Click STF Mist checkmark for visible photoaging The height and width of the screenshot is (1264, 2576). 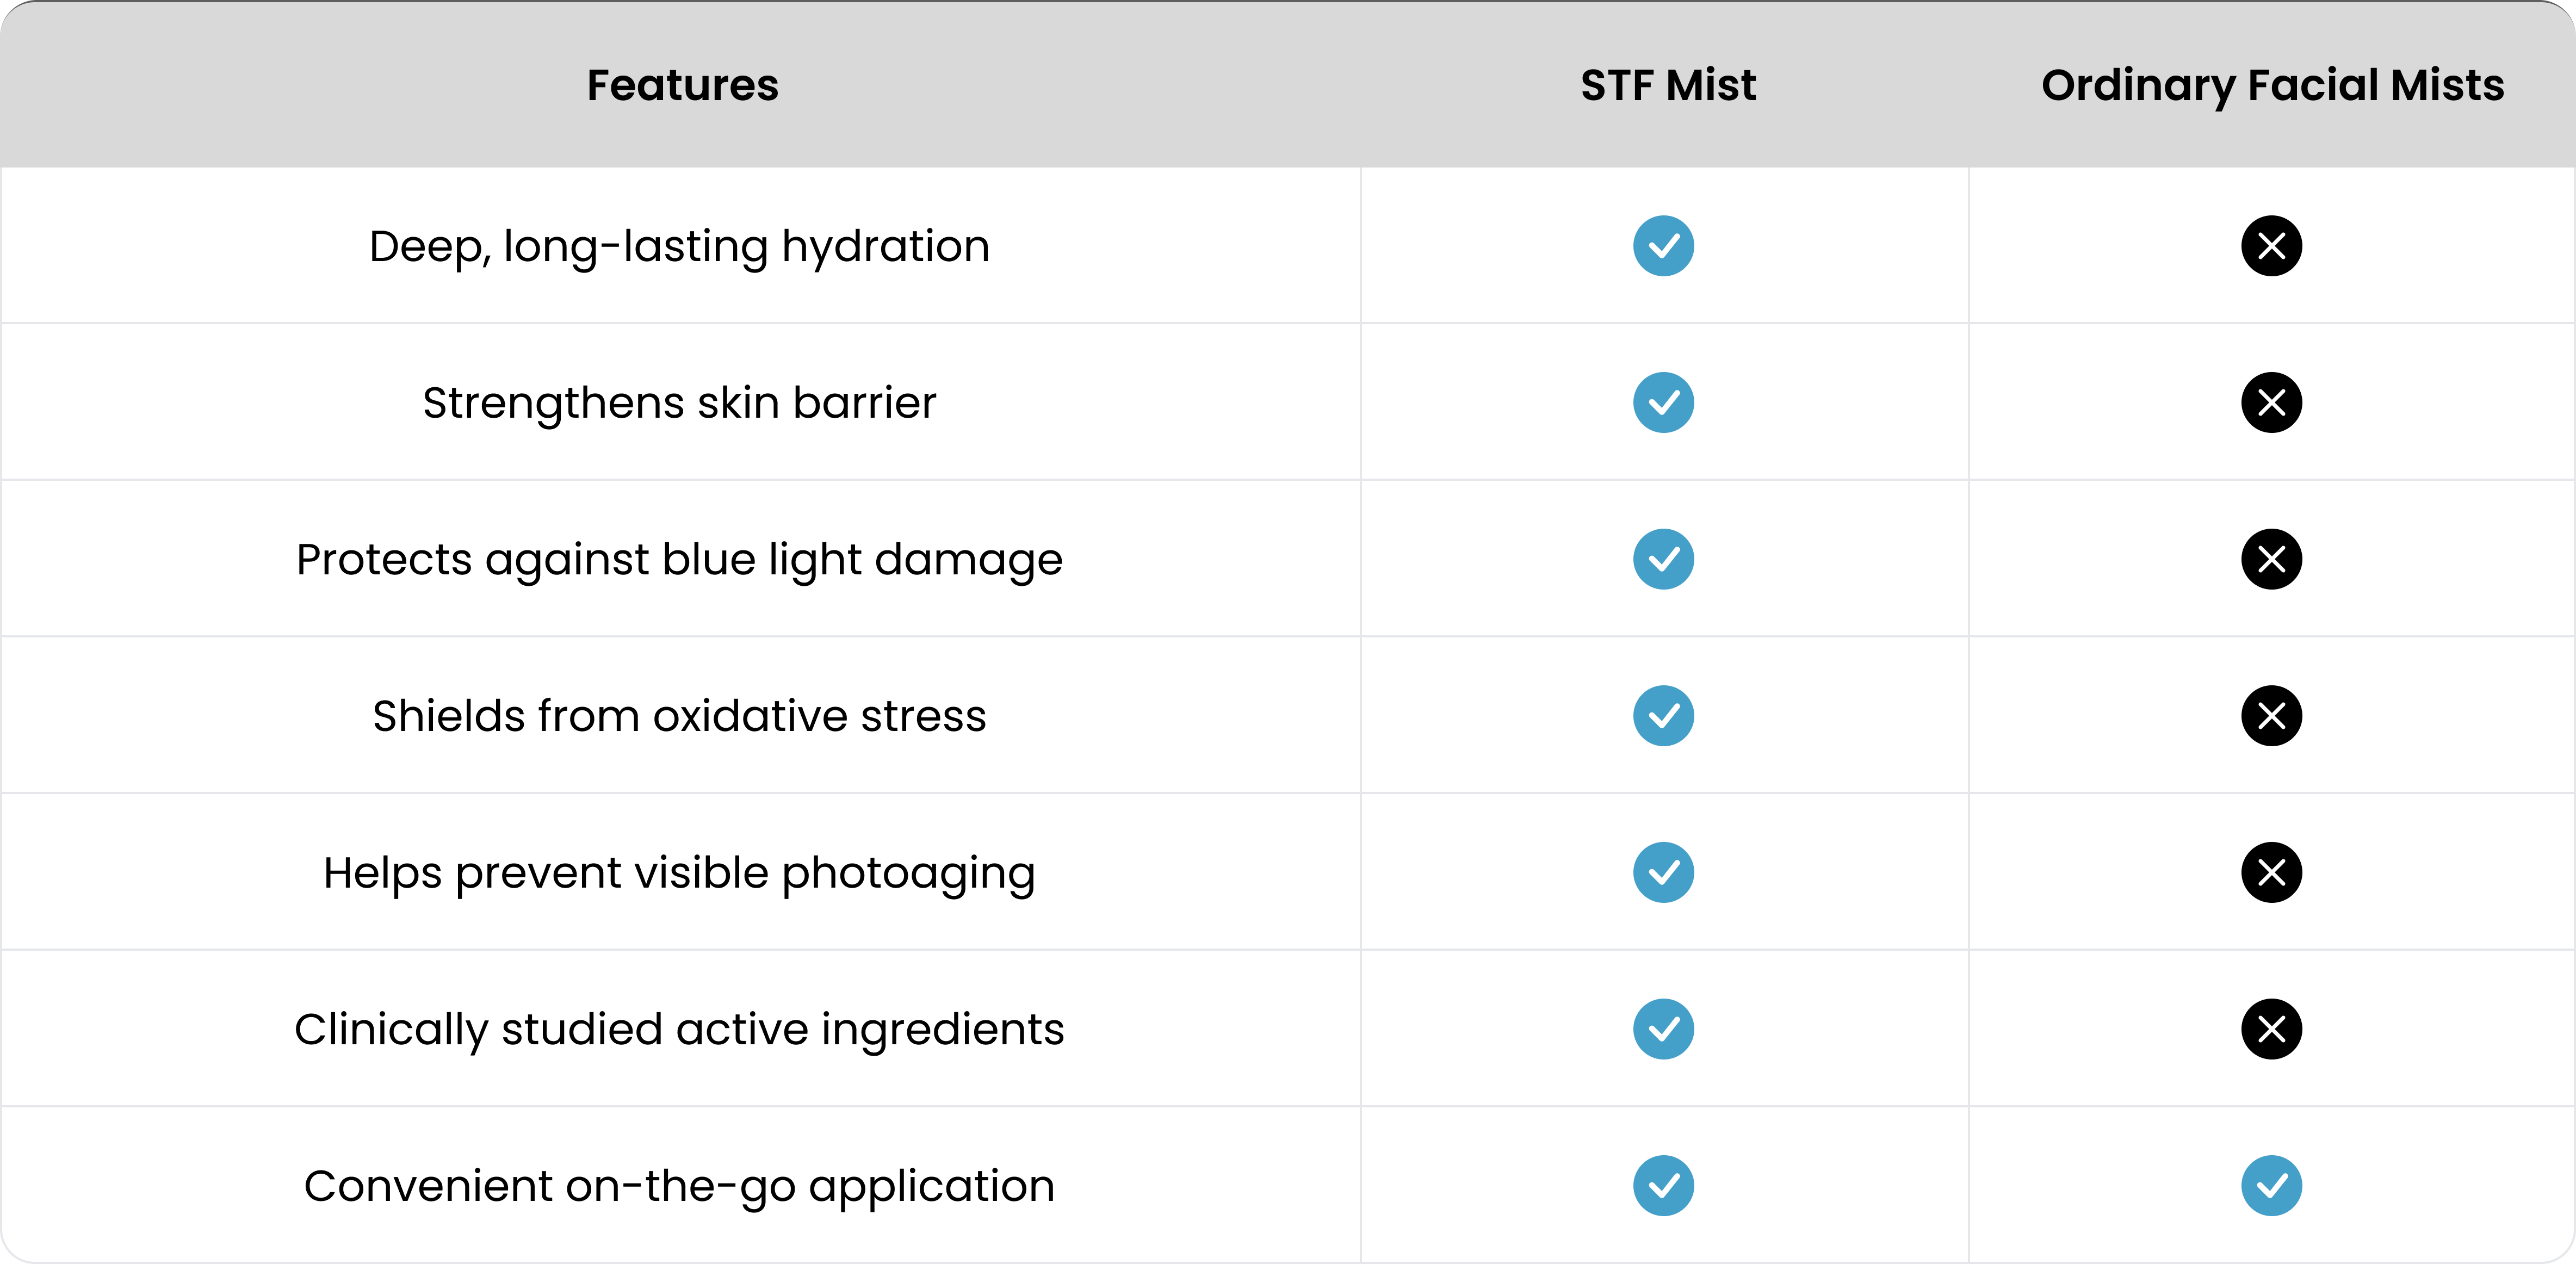tap(1663, 872)
